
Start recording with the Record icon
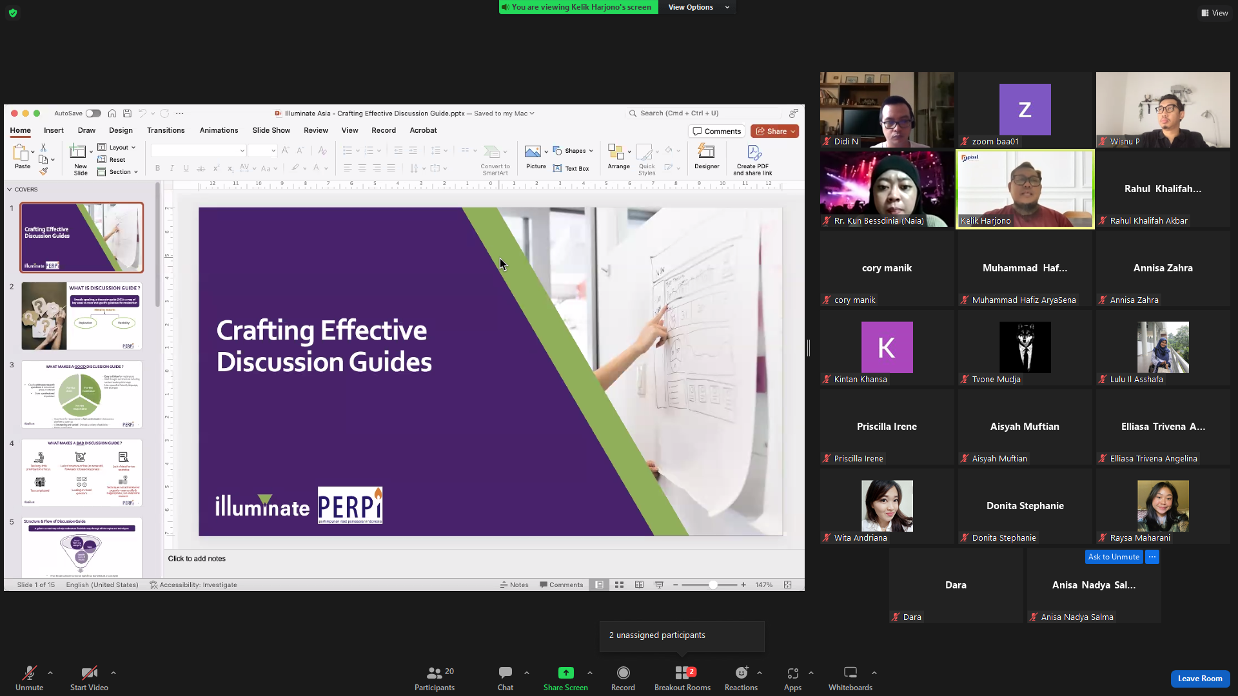[x=623, y=673]
